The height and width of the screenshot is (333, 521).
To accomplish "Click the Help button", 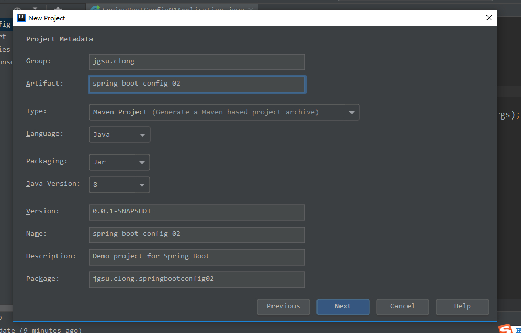I will 462,307.
